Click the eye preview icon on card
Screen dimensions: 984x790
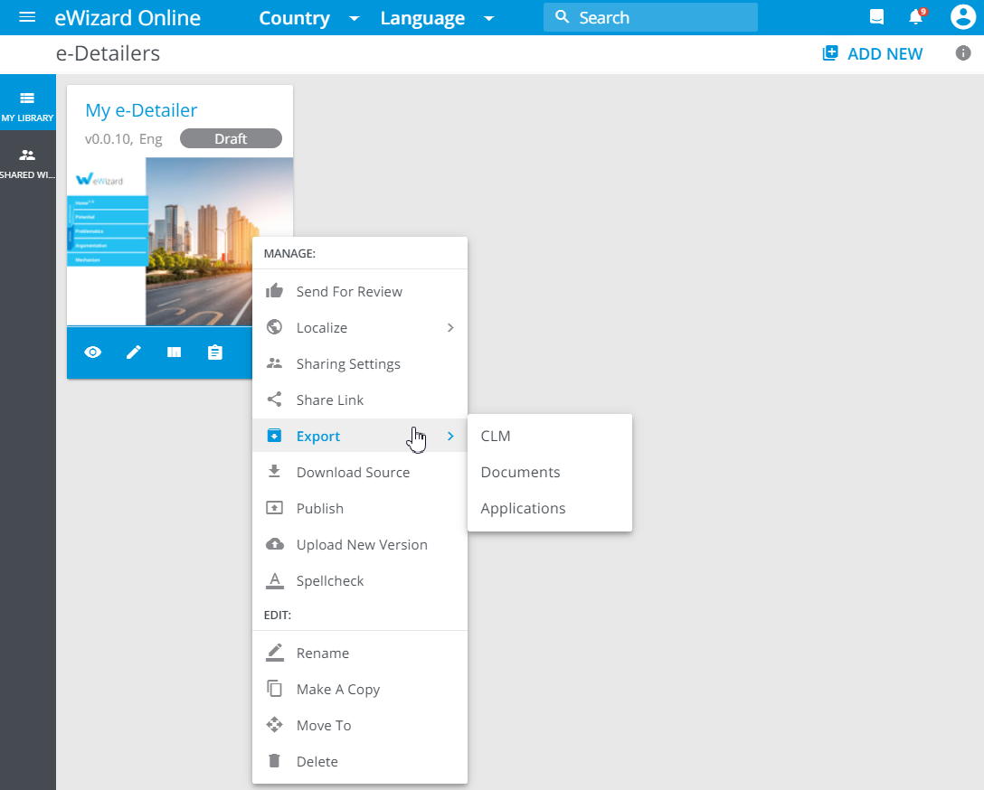(93, 353)
